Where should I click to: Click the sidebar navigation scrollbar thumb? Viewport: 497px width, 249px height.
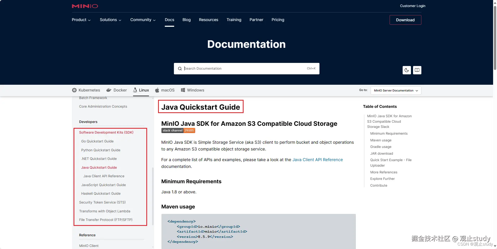(153, 196)
